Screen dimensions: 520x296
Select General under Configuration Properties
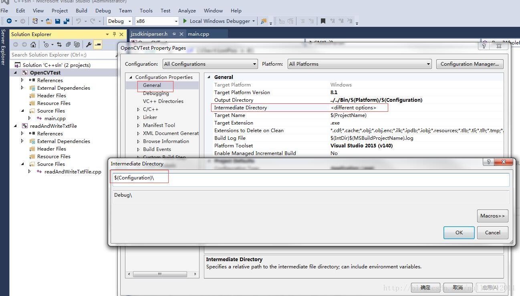click(152, 85)
